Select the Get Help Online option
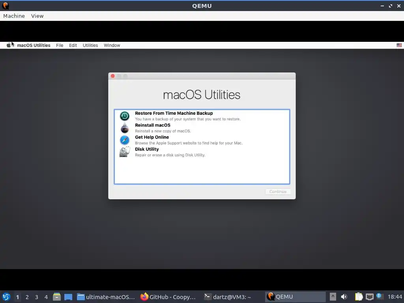This screenshot has width=404, height=303. (202, 140)
